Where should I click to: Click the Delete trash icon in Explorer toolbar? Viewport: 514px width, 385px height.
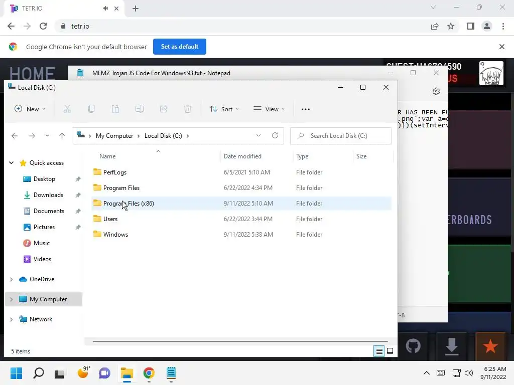pyautogui.click(x=188, y=109)
